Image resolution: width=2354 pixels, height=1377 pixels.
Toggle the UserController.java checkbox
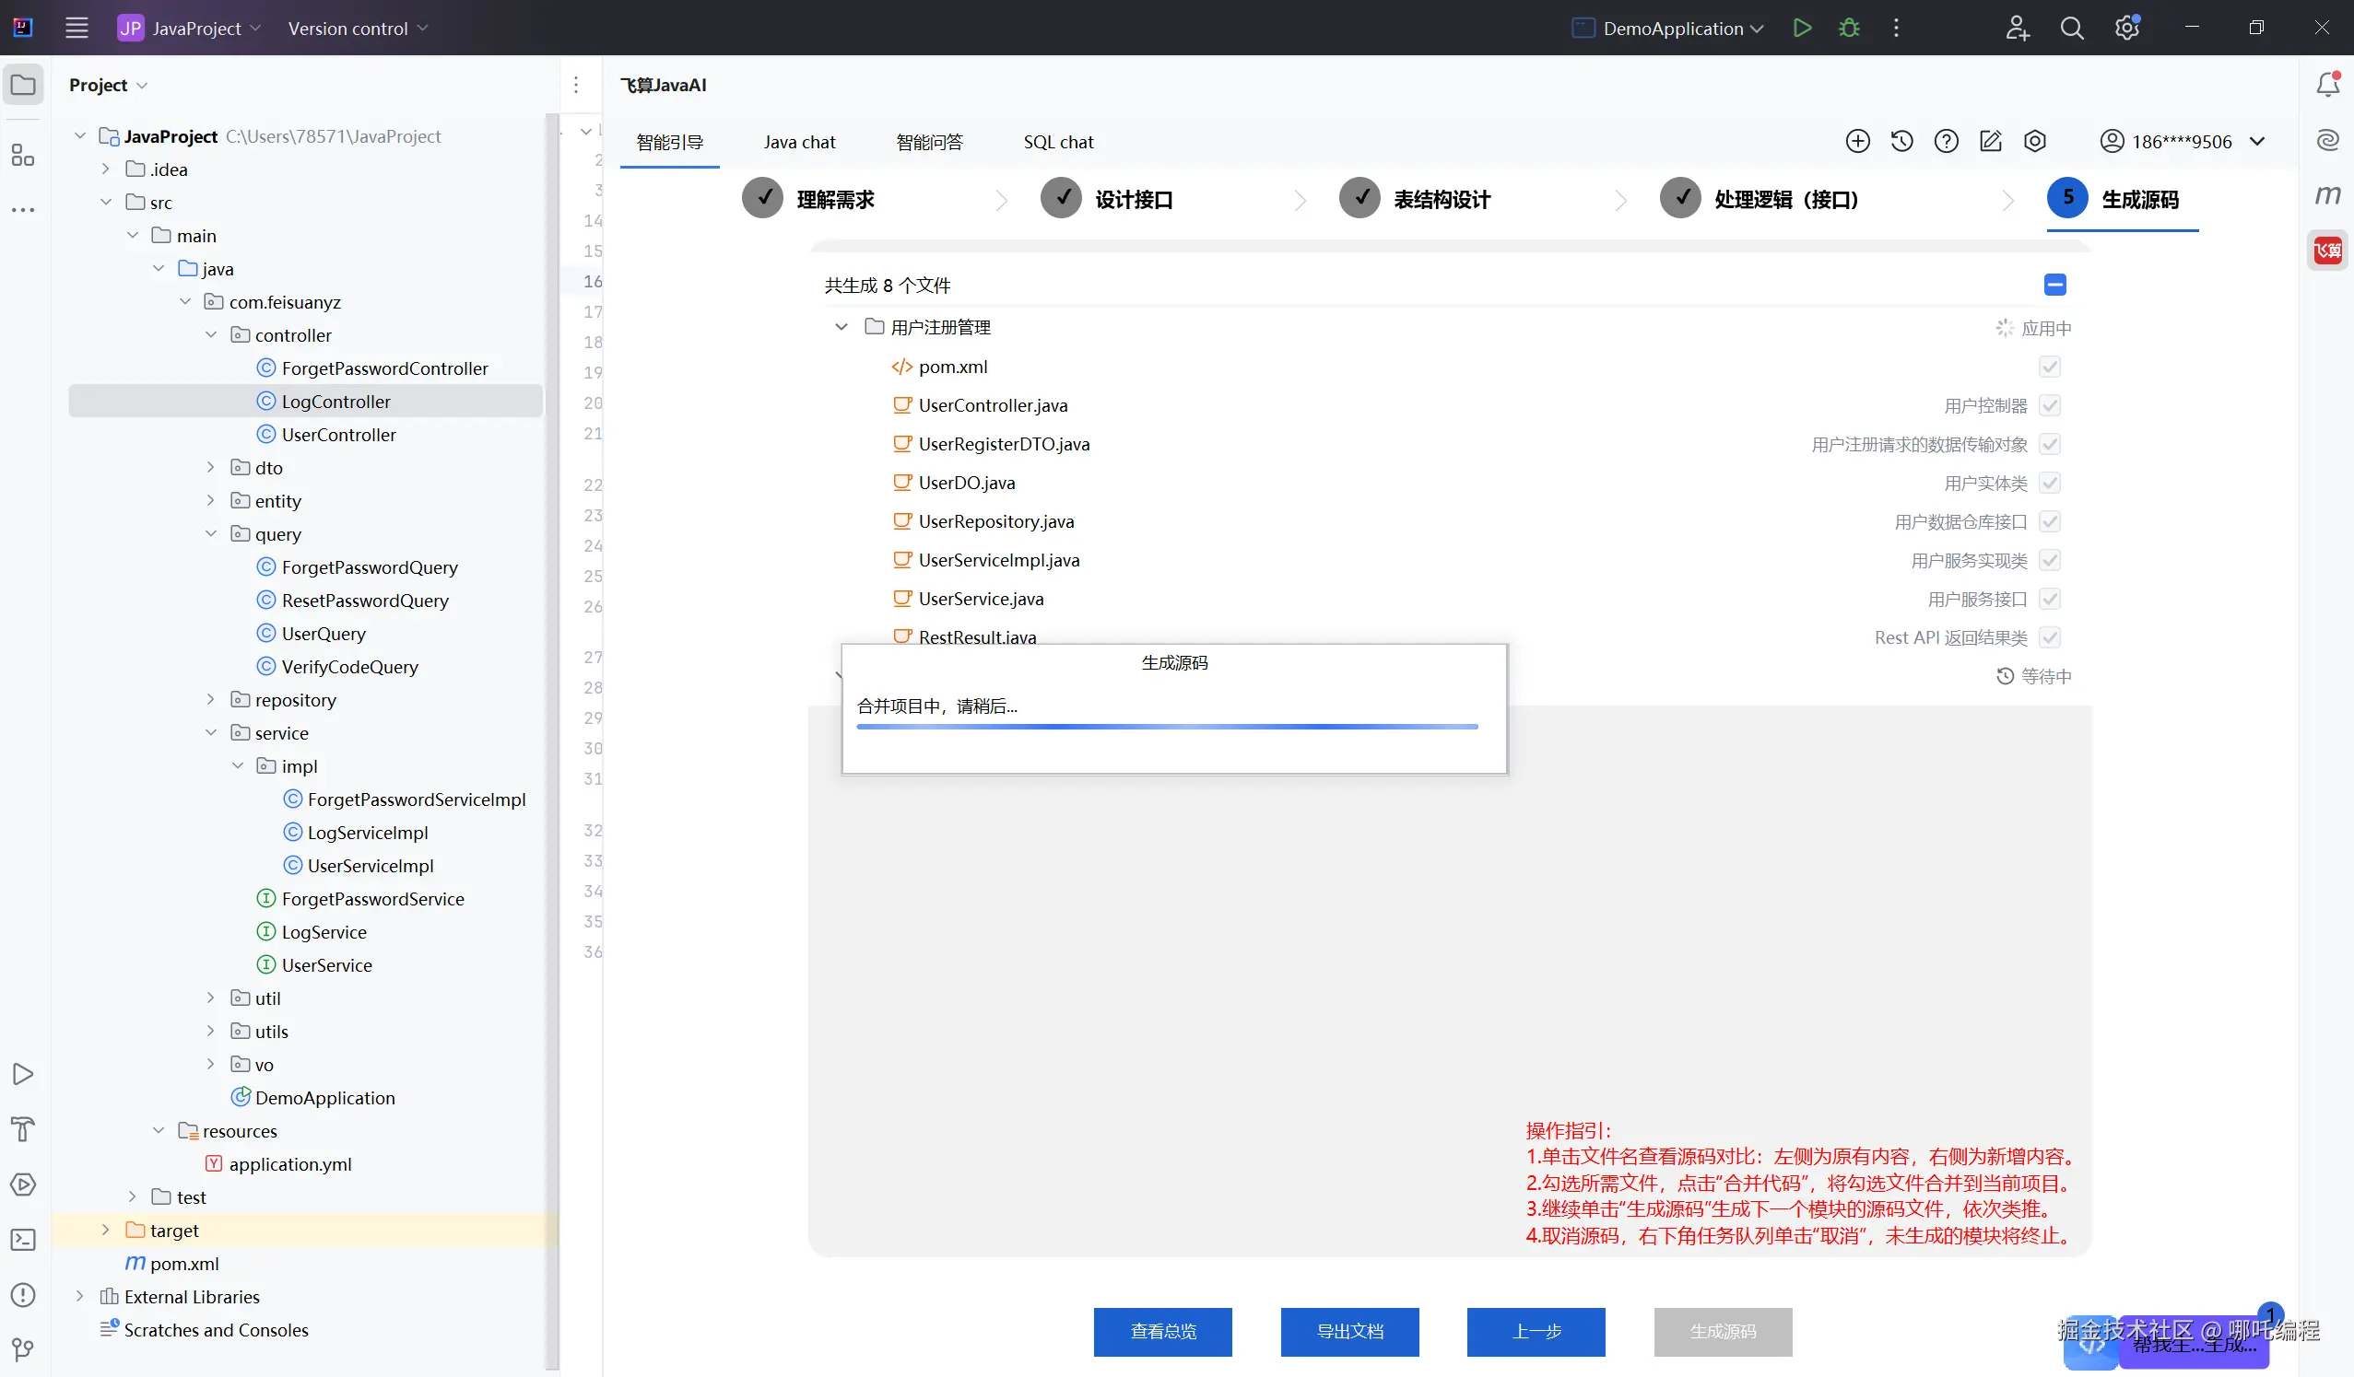pos(2050,405)
